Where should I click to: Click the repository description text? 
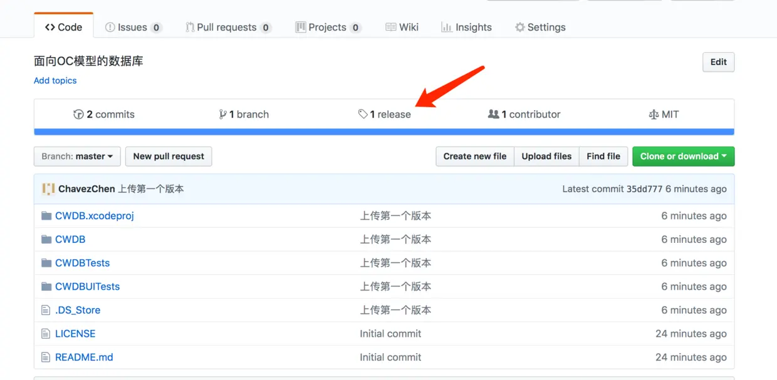(x=88, y=61)
